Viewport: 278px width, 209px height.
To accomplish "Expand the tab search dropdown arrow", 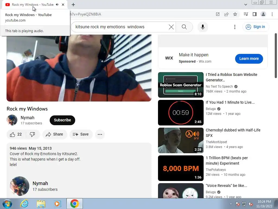I will click(245, 5).
